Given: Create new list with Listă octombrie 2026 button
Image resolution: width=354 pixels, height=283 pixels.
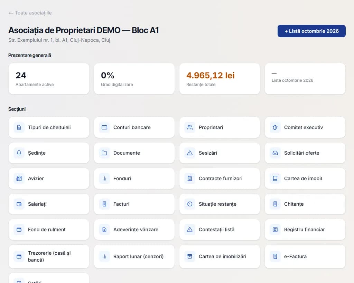Looking at the screenshot, I should (x=311, y=31).
